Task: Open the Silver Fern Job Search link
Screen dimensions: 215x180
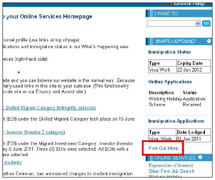Action: pos(171,171)
